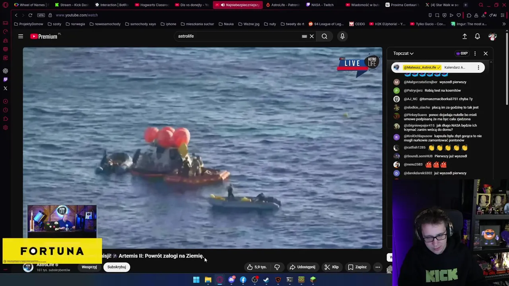
Task: Open X in the Opera sidebar
Action: tap(6, 88)
